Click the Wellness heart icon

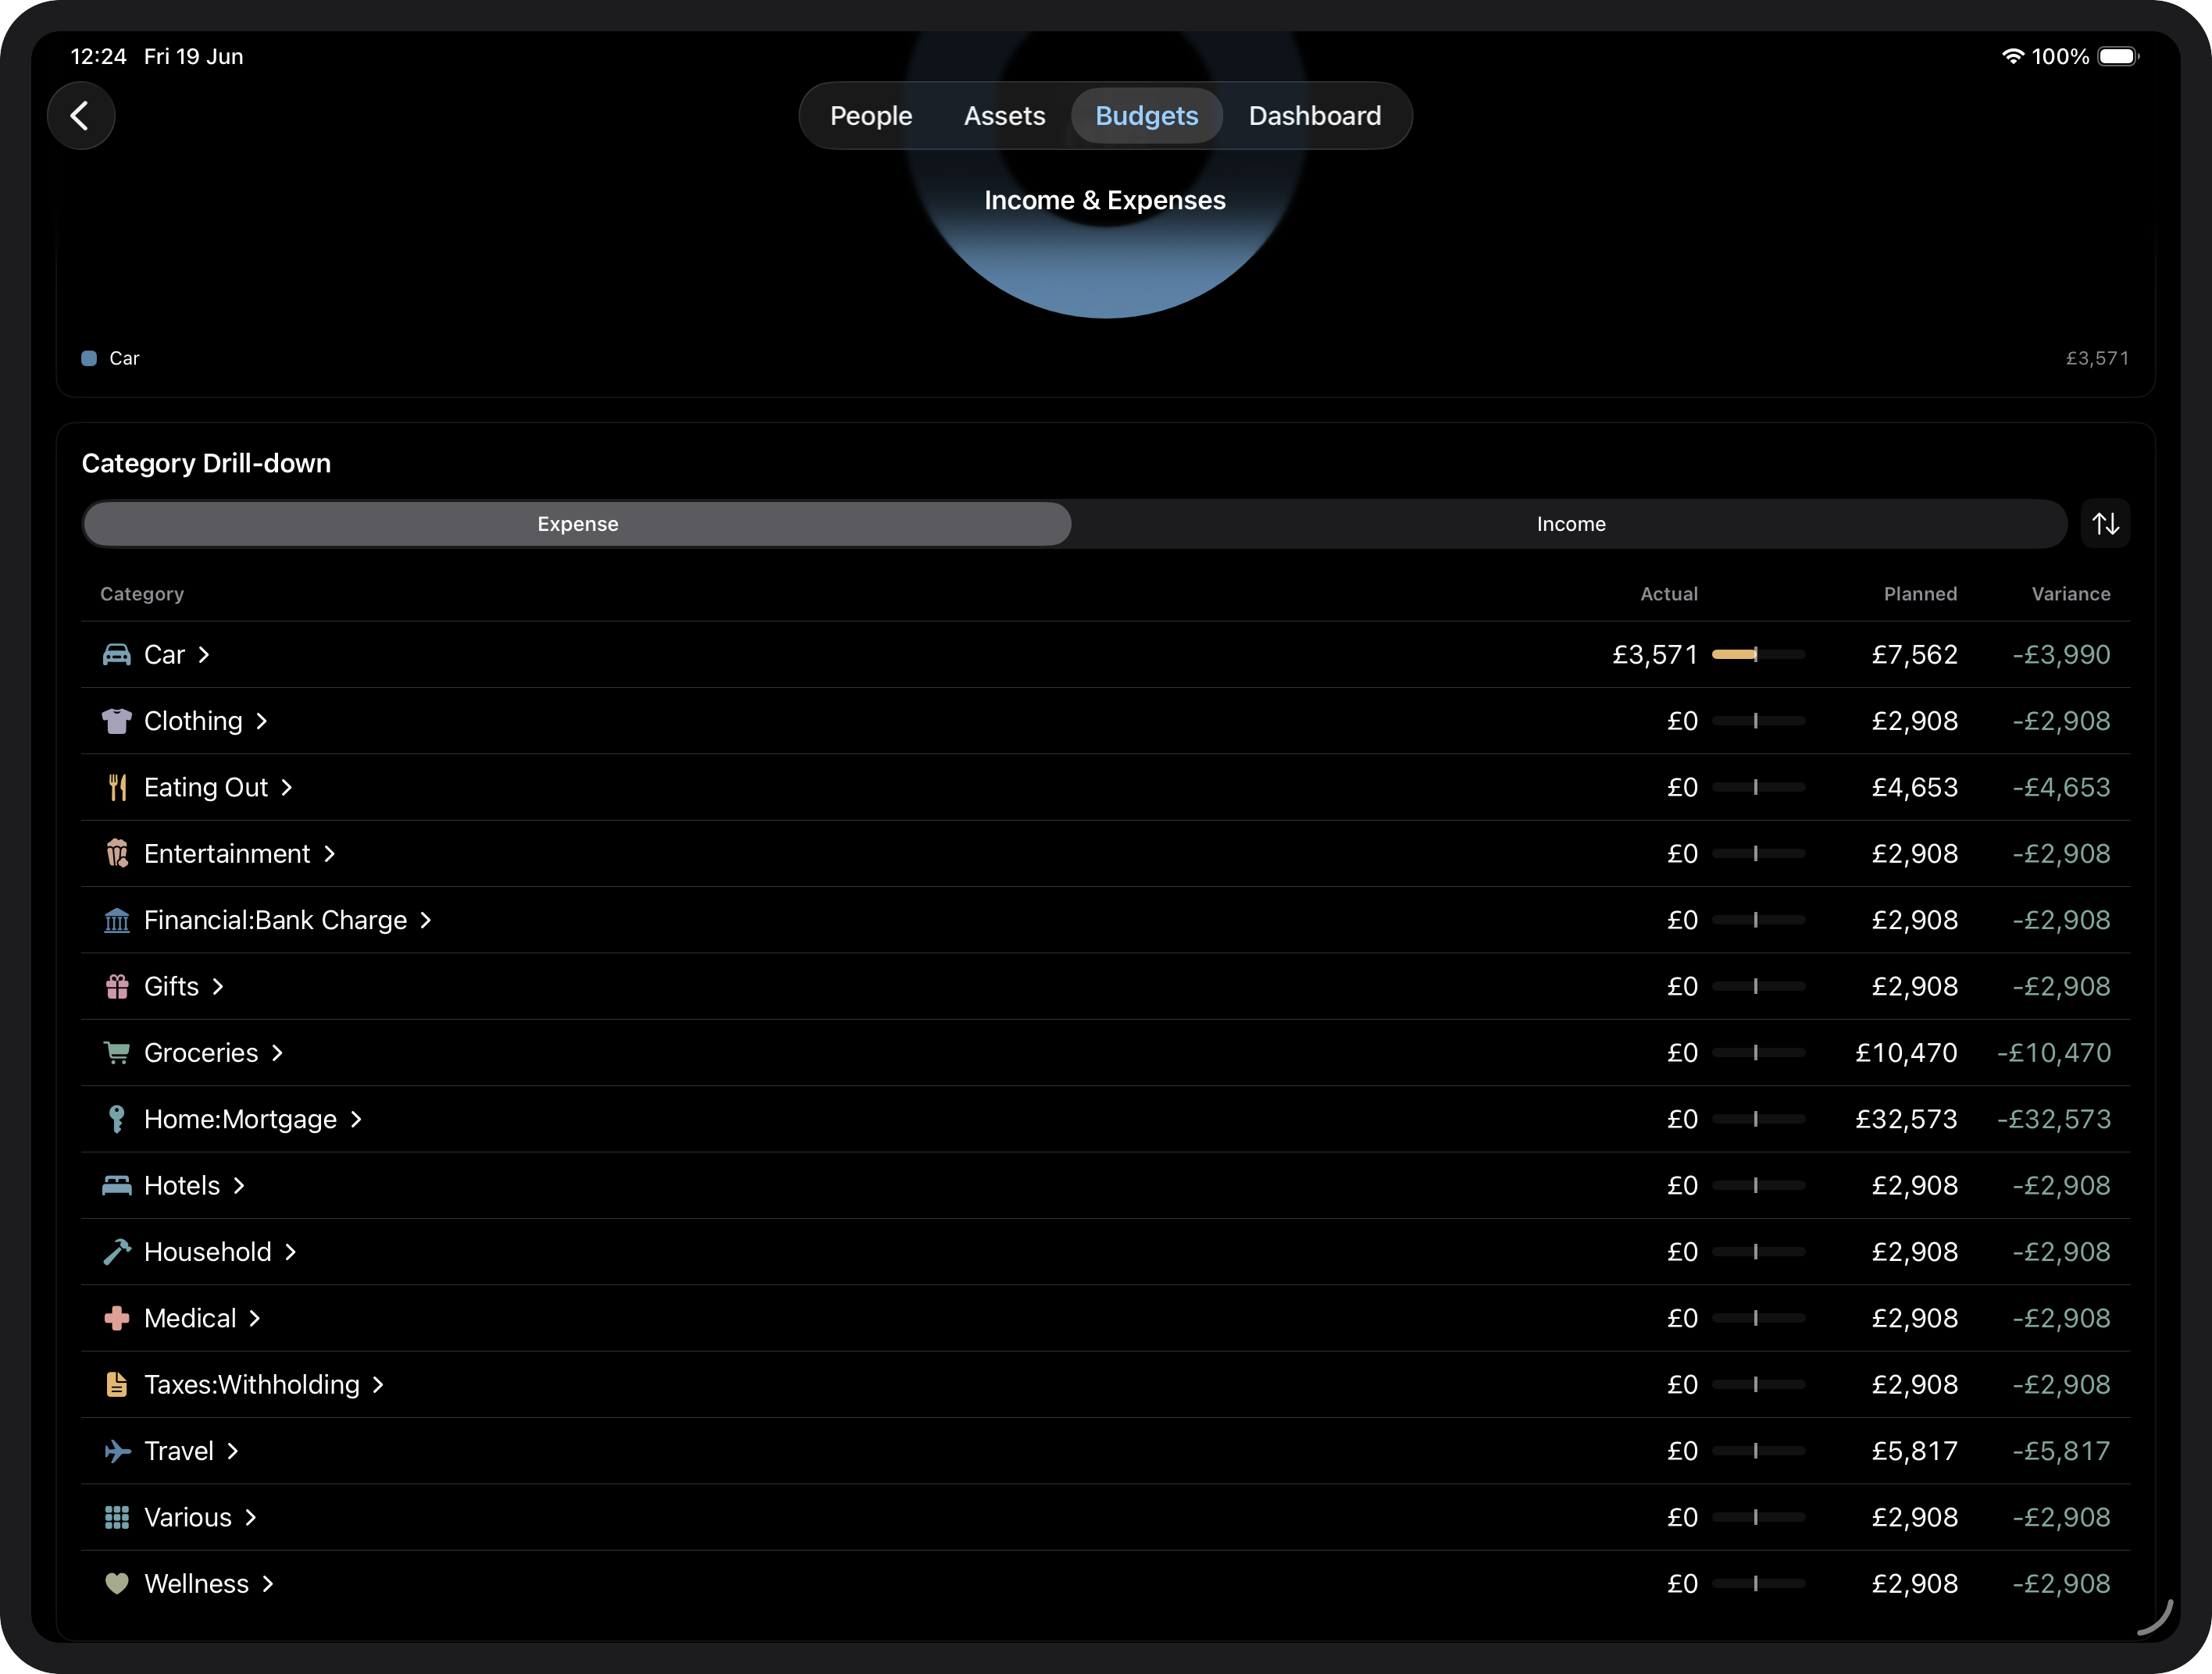[x=117, y=1584]
